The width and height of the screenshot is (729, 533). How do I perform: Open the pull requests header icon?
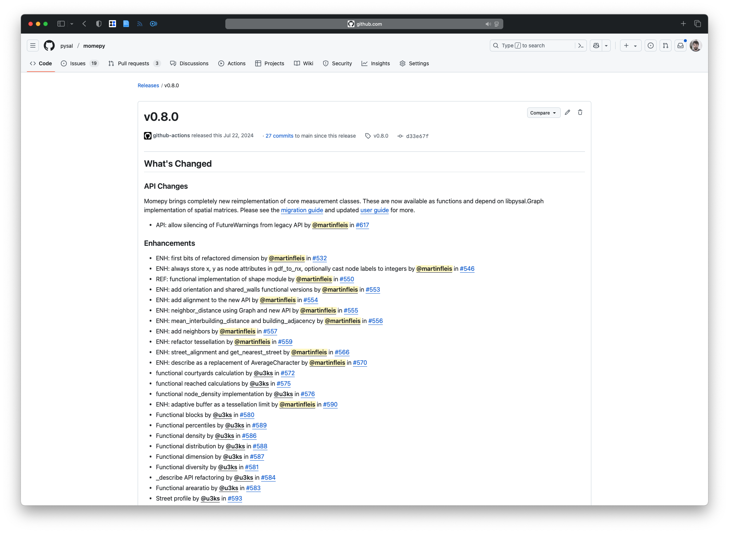(x=666, y=46)
